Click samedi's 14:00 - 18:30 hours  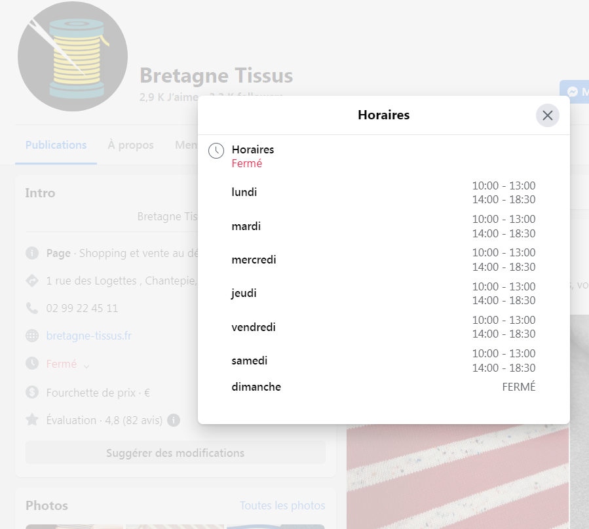[504, 368]
